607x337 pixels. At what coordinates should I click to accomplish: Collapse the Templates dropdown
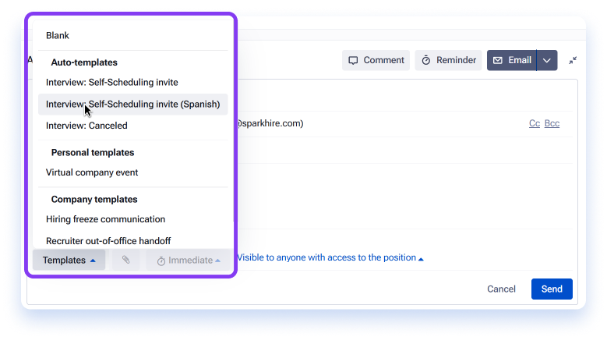69,260
